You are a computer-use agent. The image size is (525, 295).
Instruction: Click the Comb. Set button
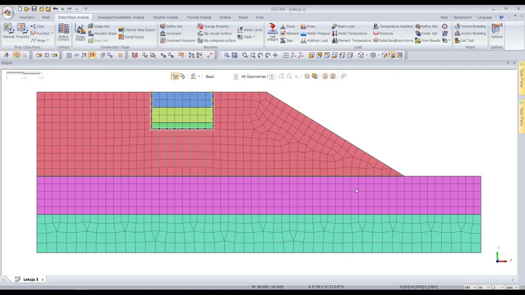coord(426,34)
